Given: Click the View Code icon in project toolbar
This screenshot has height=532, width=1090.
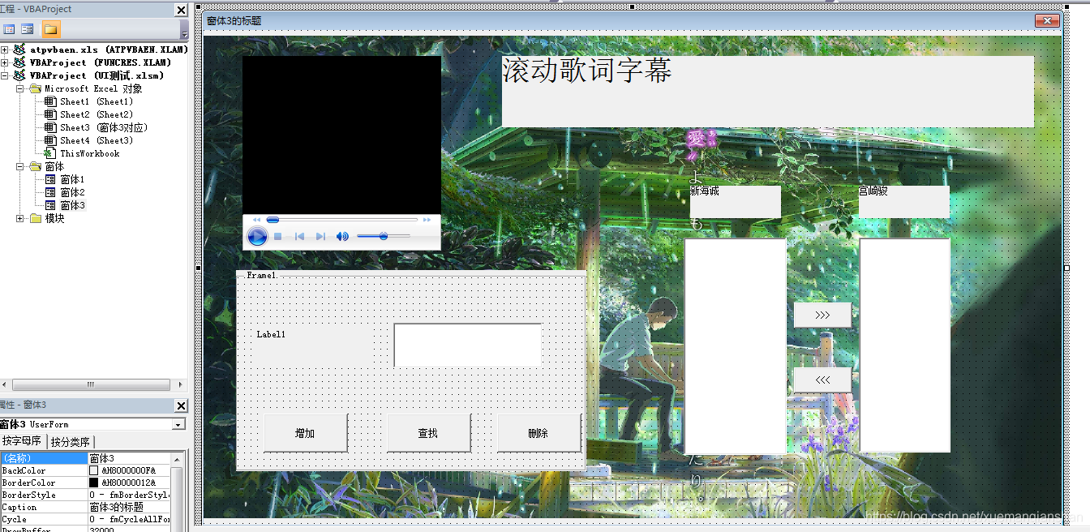Looking at the screenshot, I should [x=9, y=29].
